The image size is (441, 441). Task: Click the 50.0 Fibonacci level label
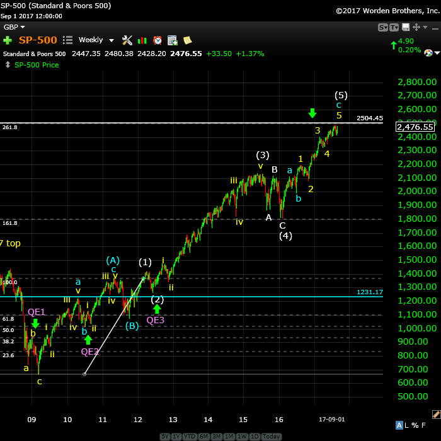pyautogui.click(x=8, y=330)
